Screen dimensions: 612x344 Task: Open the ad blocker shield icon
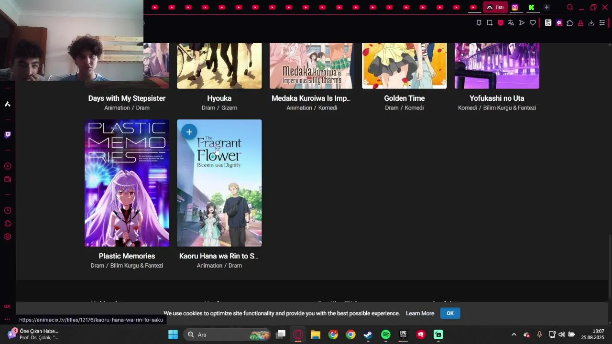[x=501, y=23]
